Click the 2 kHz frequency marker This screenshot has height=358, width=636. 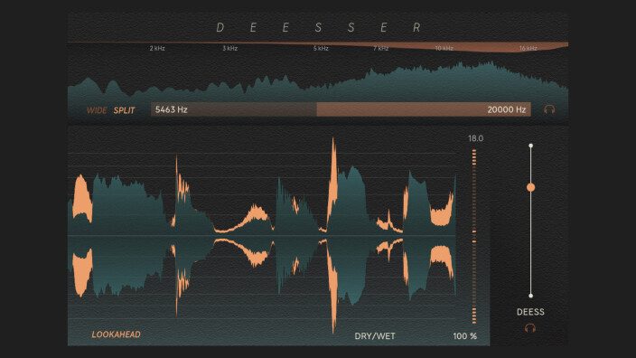tap(157, 48)
